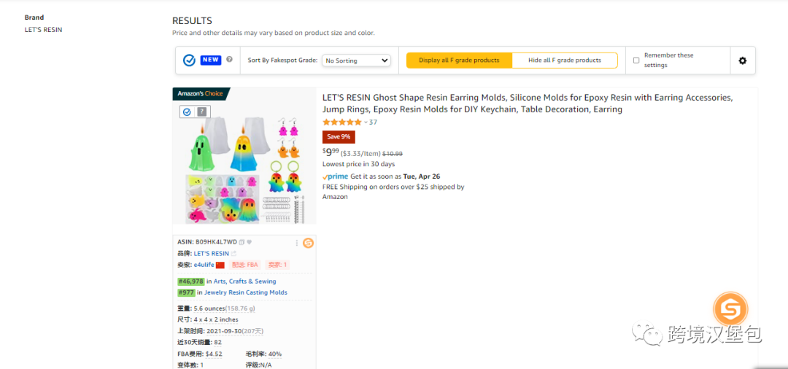Open Jewelry Resin Casting Molds category link
The width and height of the screenshot is (788, 369).
click(x=246, y=292)
